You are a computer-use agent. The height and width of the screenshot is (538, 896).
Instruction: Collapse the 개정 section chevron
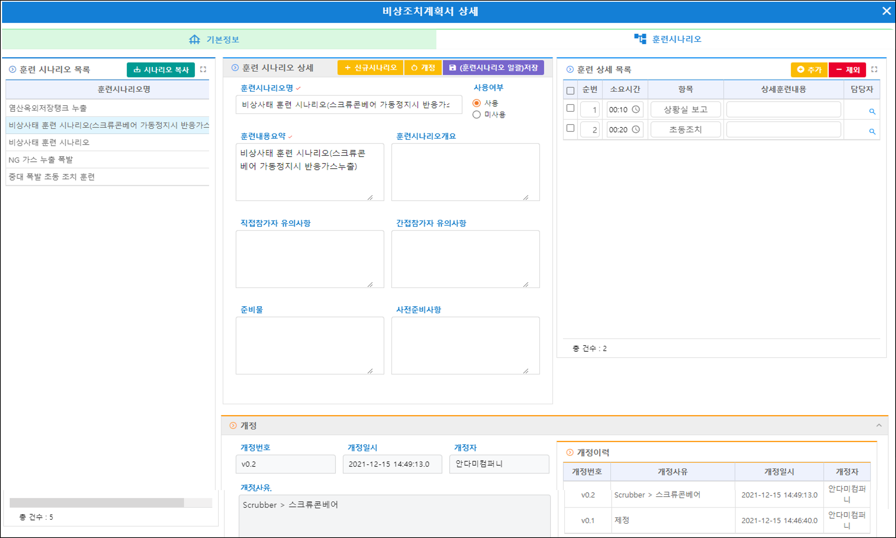click(879, 425)
